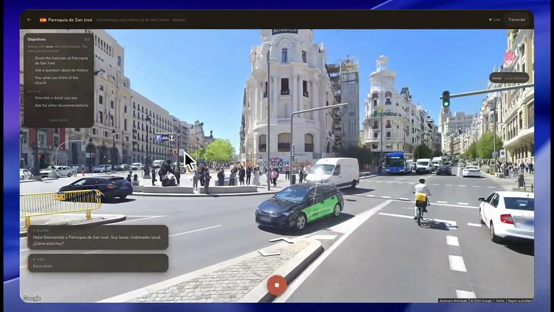This screenshot has width=554, height=312.
Task: Click the green Live status dot
Action: 490,20
